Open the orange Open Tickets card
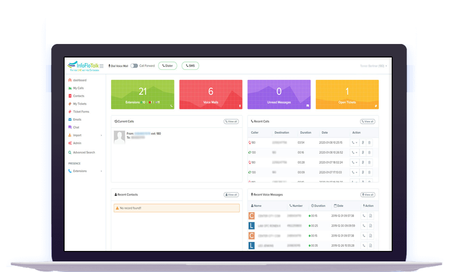 point(347,94)
